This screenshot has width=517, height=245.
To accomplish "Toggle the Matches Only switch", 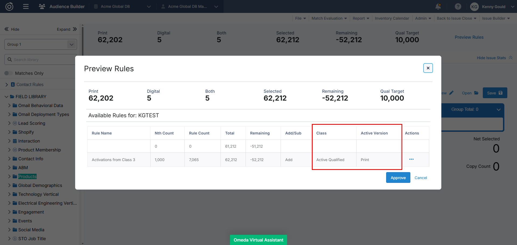I will pyautogui.click(x=8, y=73).
